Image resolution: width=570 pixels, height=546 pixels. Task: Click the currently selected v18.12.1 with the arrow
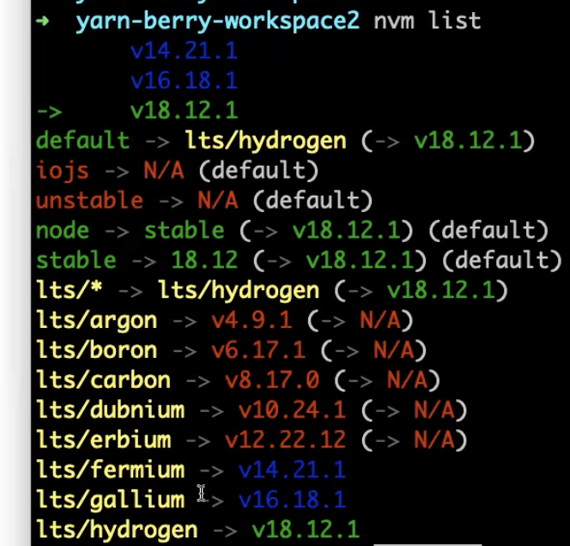(x=184, y=110)
